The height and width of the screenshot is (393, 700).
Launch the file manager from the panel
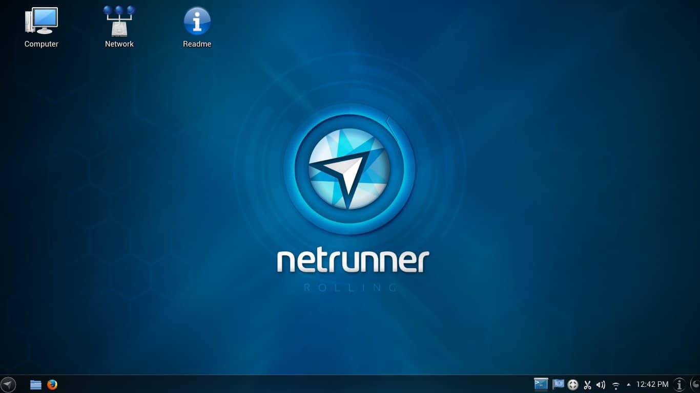(36, 385)
